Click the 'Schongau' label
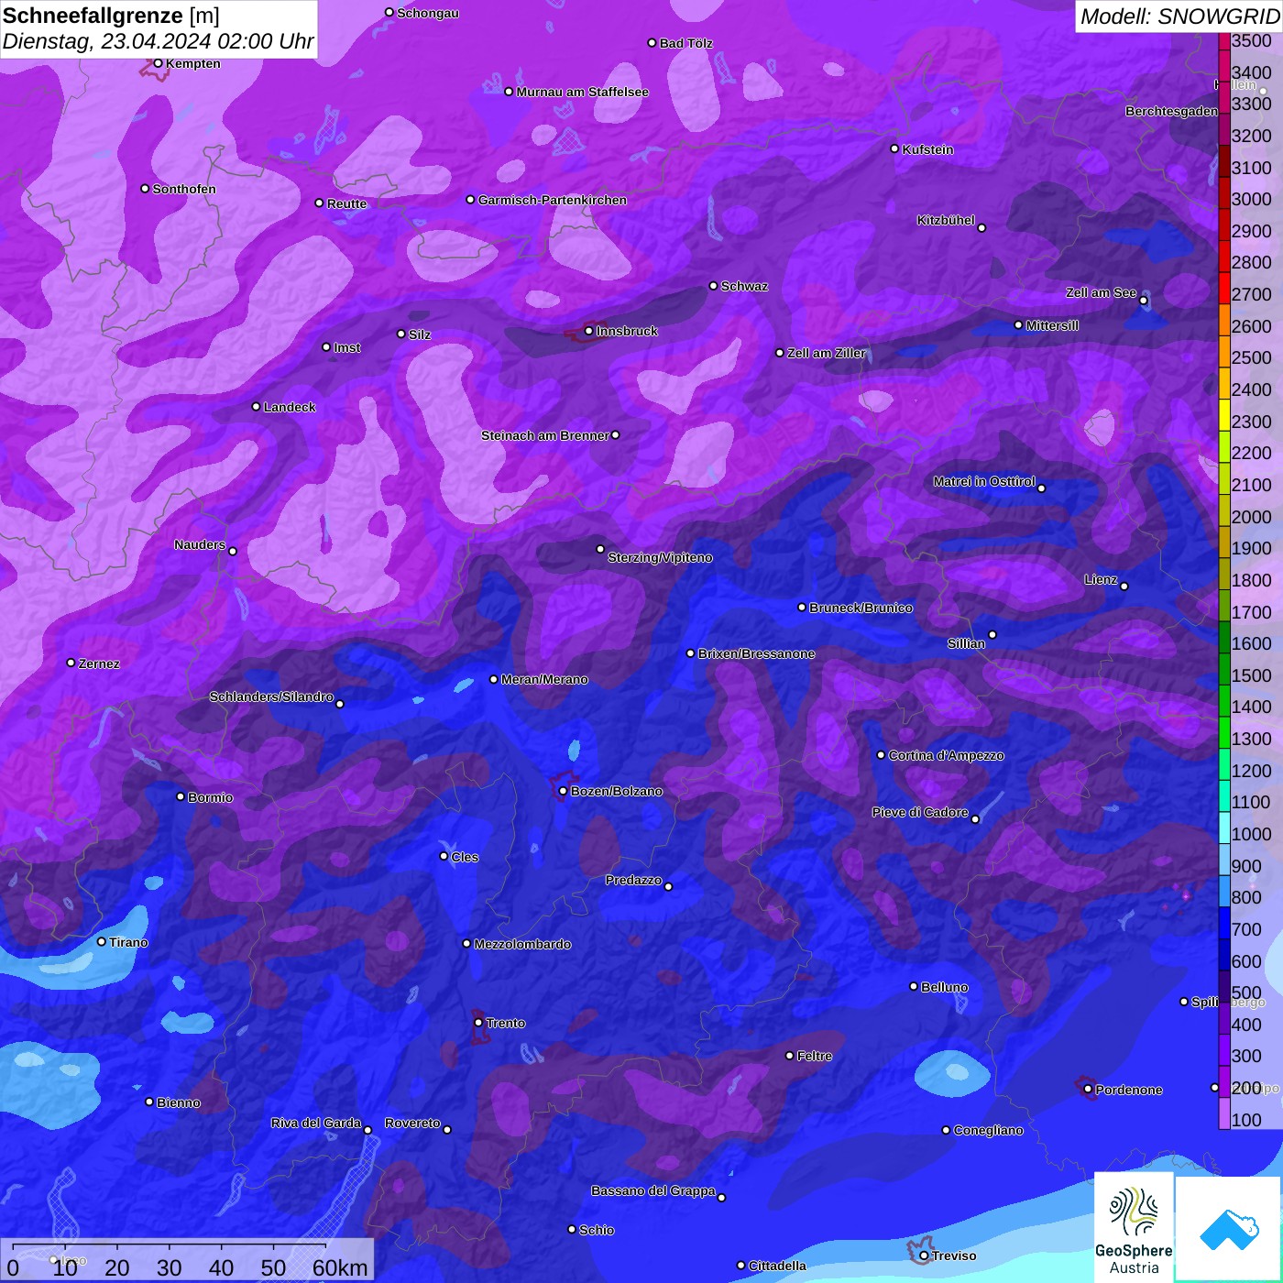 [428, 13]
